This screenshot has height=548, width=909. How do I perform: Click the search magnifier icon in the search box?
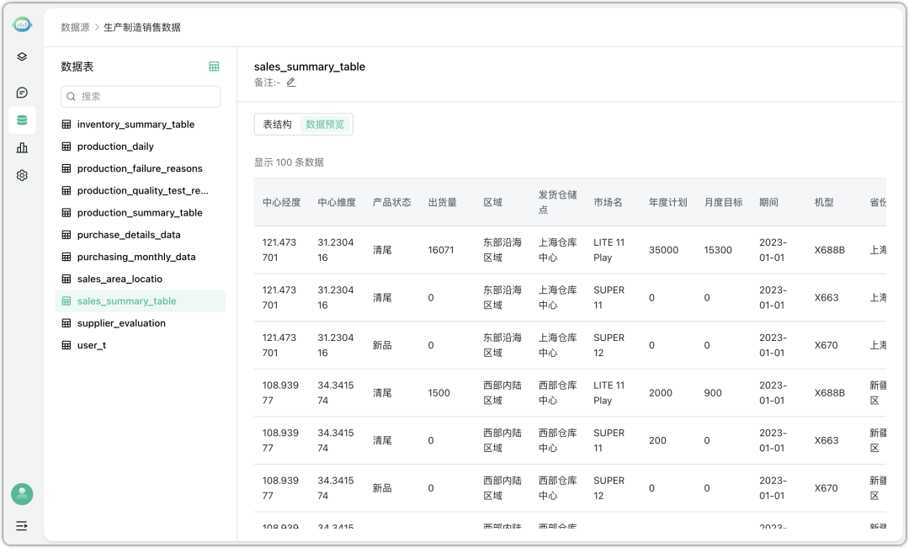pyautogui.click(x=71, y=97)
